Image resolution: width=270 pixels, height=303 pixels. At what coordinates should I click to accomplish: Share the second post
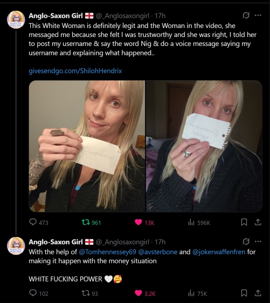tap(258, 293)
